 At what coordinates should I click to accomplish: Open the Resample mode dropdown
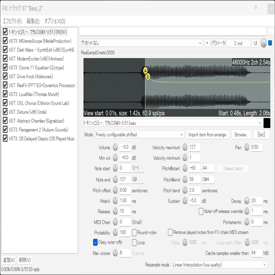(x=220, y=265)
